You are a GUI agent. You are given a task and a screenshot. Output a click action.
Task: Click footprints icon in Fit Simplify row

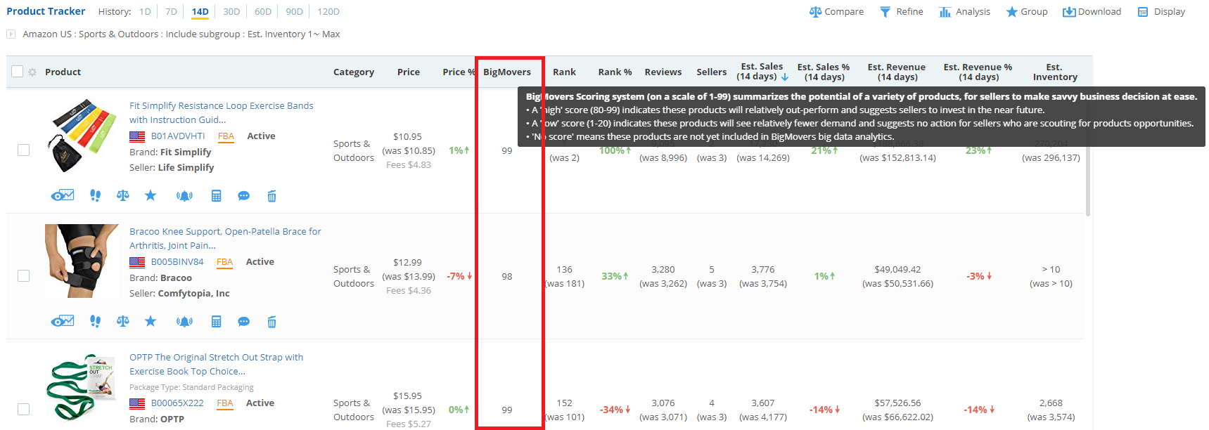tap(96, 195)
